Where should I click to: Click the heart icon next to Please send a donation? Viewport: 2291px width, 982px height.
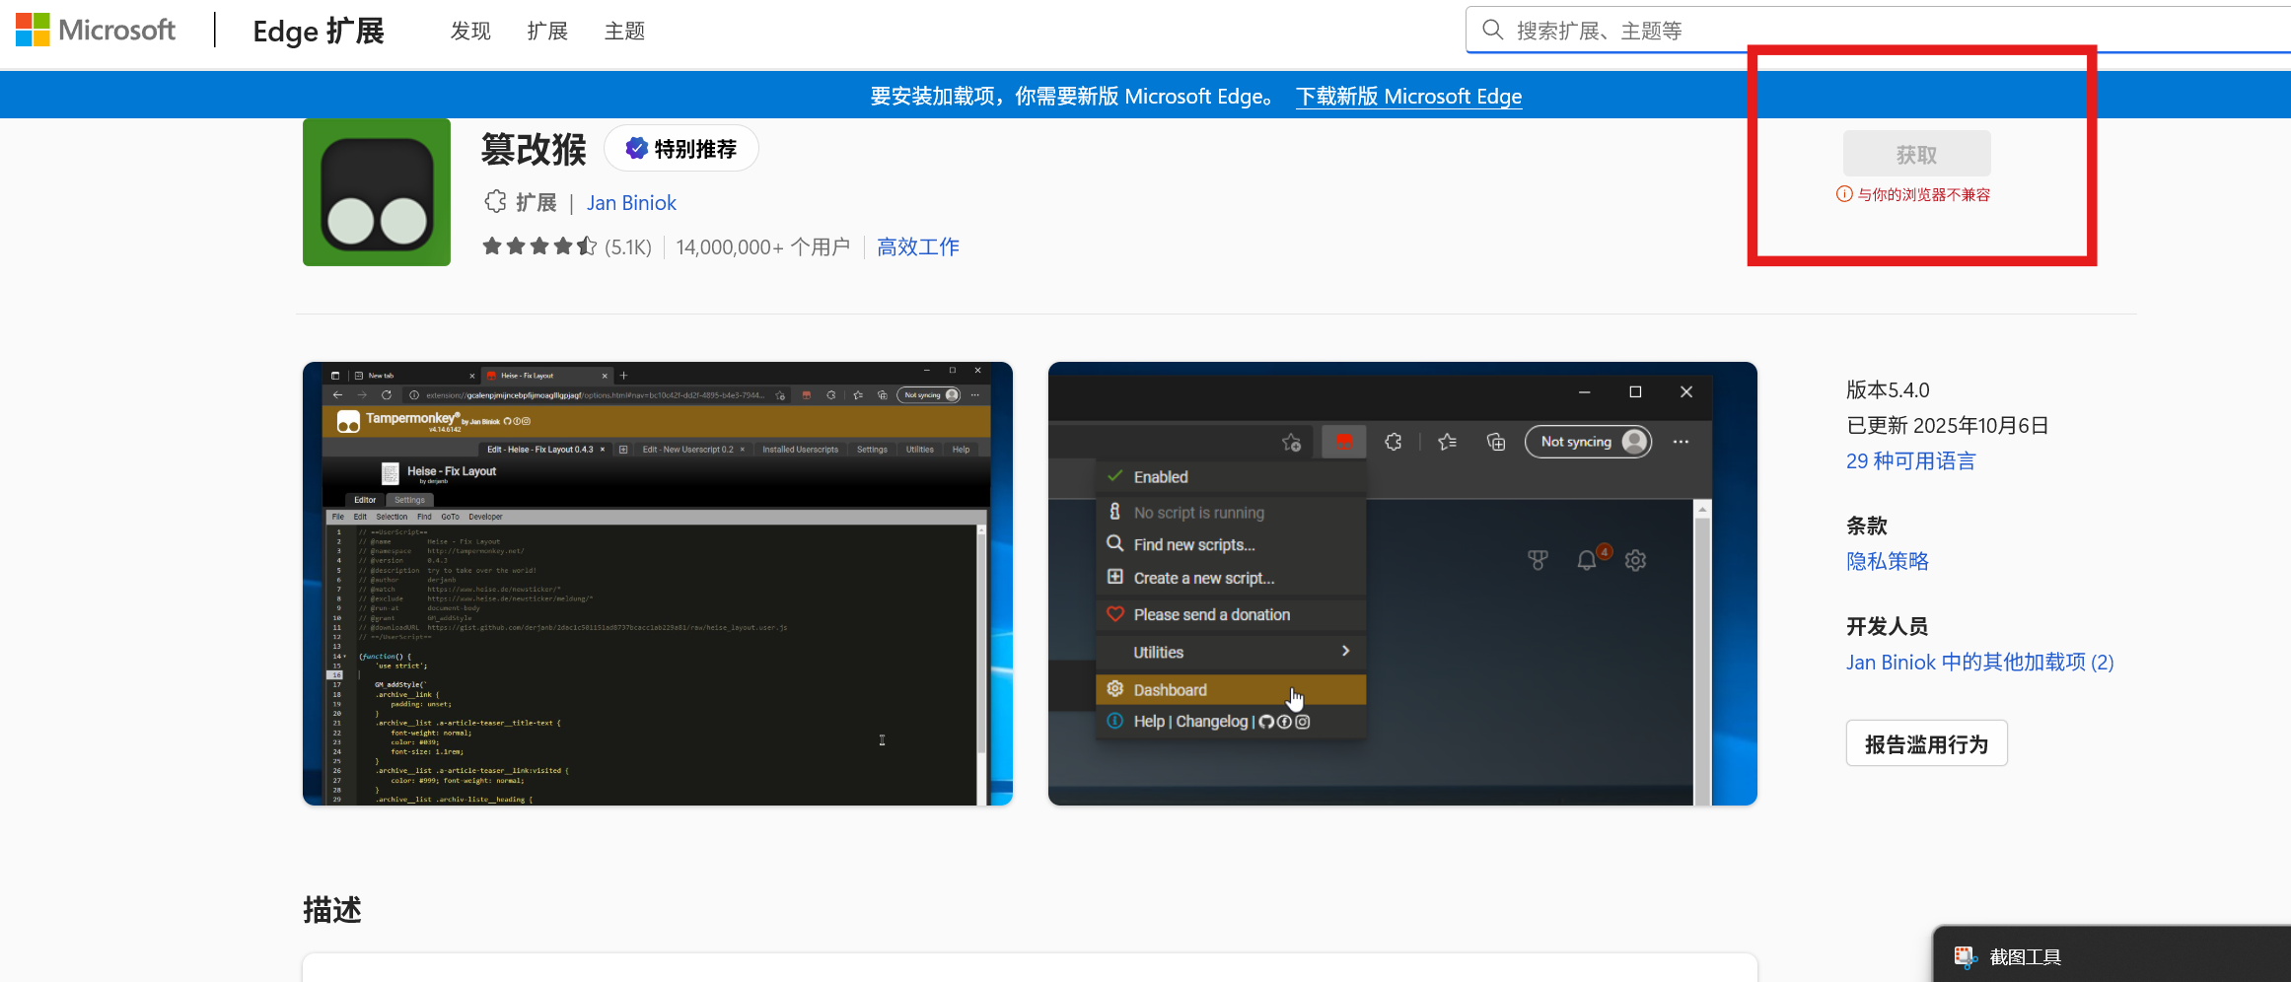tap(1115, 614)
